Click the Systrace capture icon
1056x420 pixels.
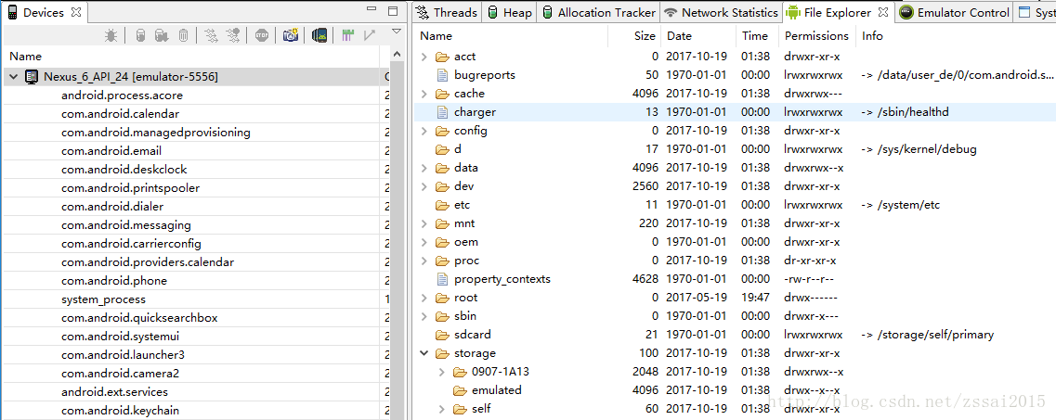click(x=347, y=35)
